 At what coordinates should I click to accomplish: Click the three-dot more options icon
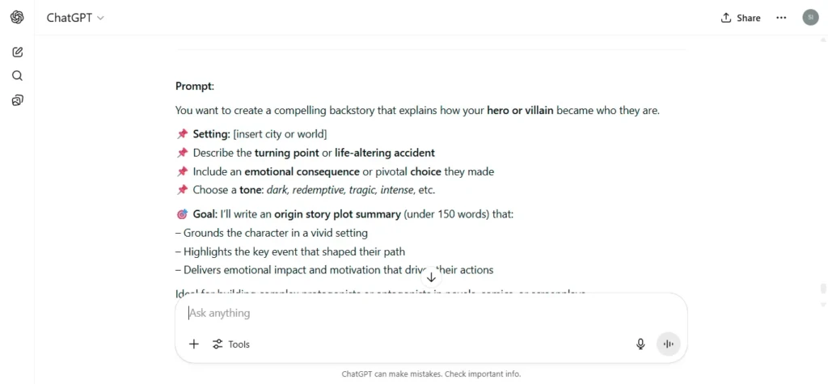coord(781,18)
